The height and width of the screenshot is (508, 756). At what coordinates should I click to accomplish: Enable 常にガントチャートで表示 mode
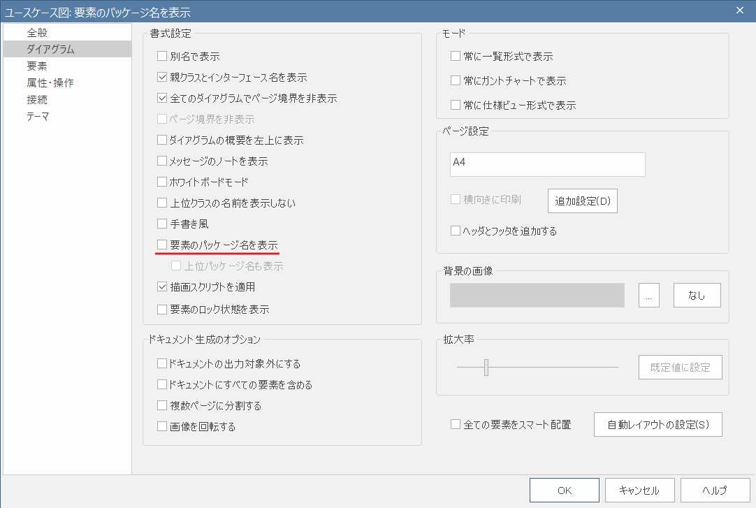455,80
